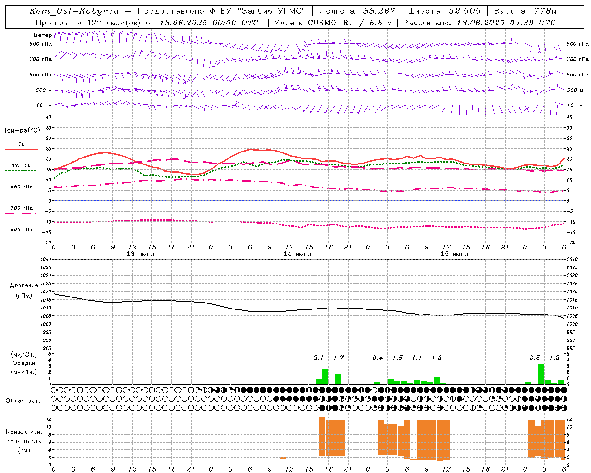The image size is (591, 473).
Task: Click the 1.1 precipitation total value
Action: [x=417, y=358]
